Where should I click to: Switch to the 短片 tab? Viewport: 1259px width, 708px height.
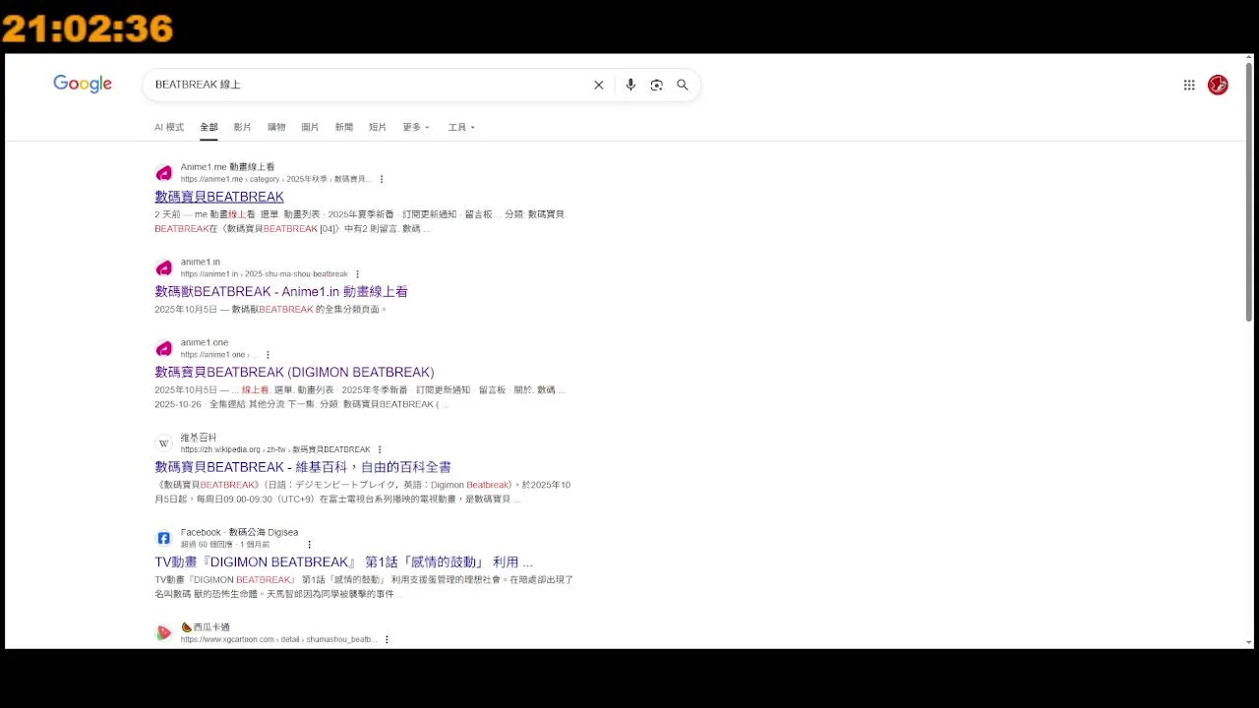tap(378, 127)
